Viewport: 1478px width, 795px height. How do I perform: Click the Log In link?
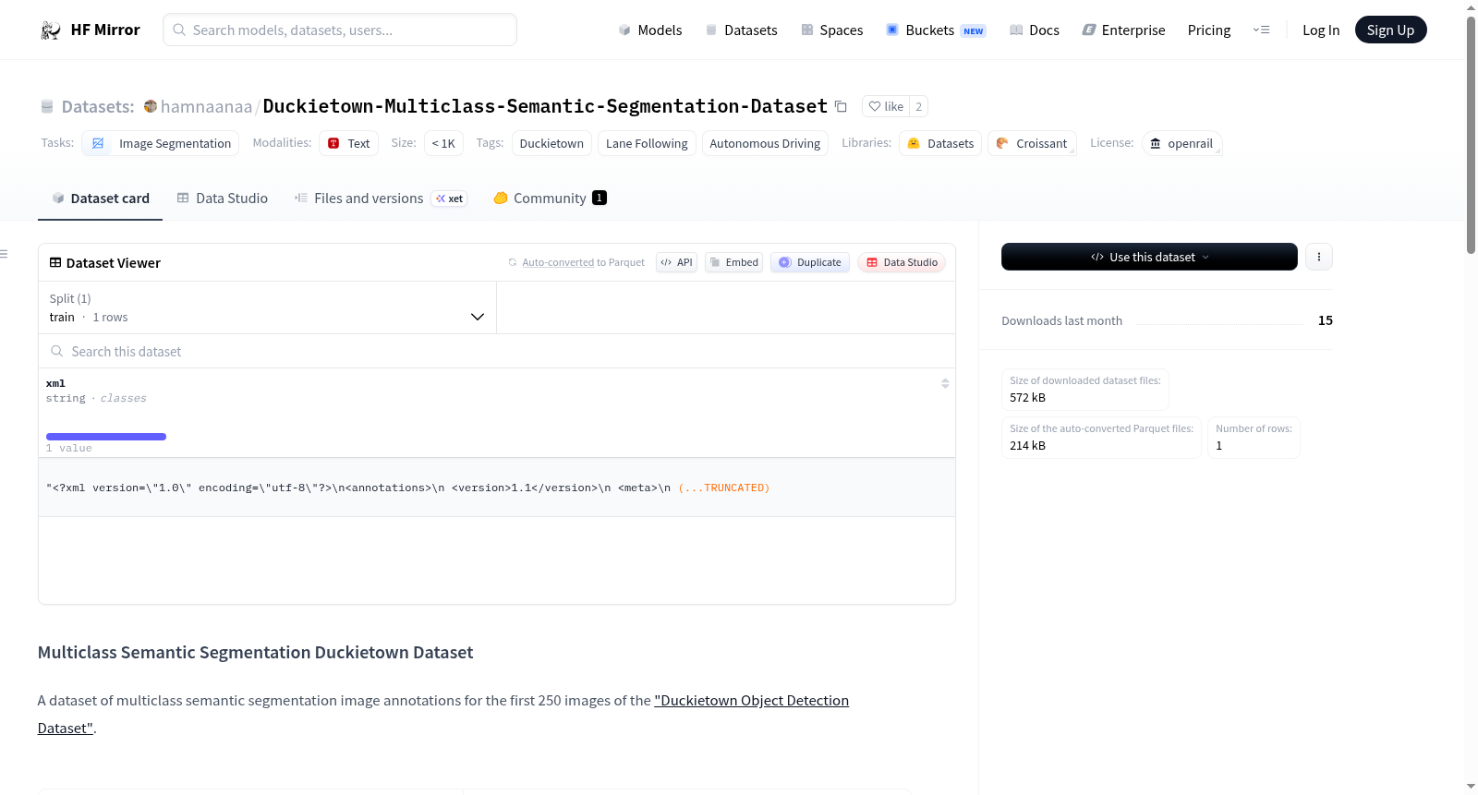(x=1320, y=30)
